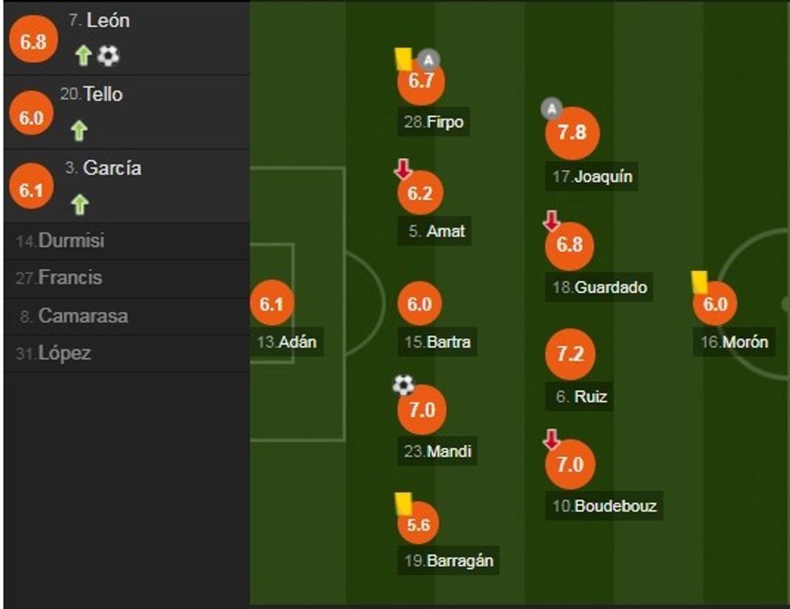Click the yellow card icon on Morón
790x609 pixels.
pos(699,281)
